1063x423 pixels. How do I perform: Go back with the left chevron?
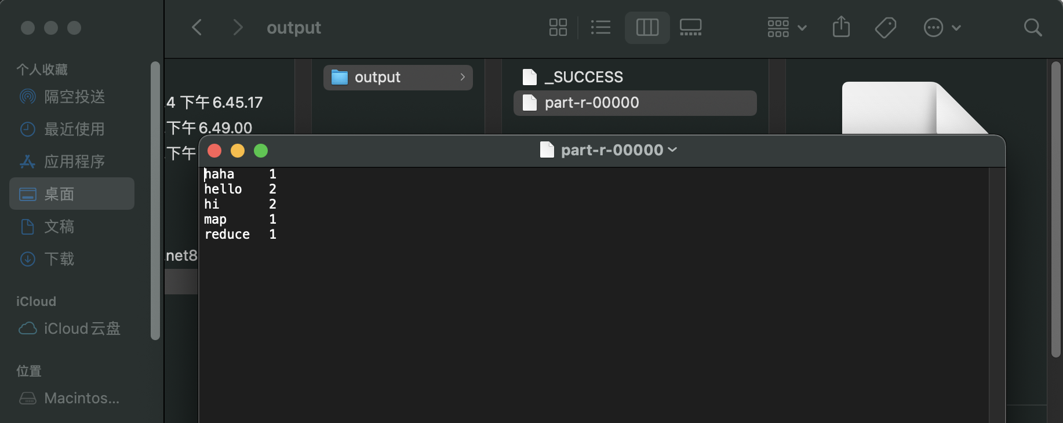(197, 27)
